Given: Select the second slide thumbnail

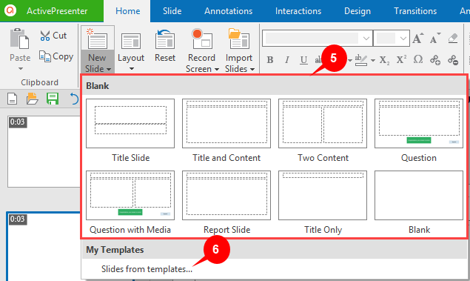Looking at the screenshot, I should click(x=44, y=246).
